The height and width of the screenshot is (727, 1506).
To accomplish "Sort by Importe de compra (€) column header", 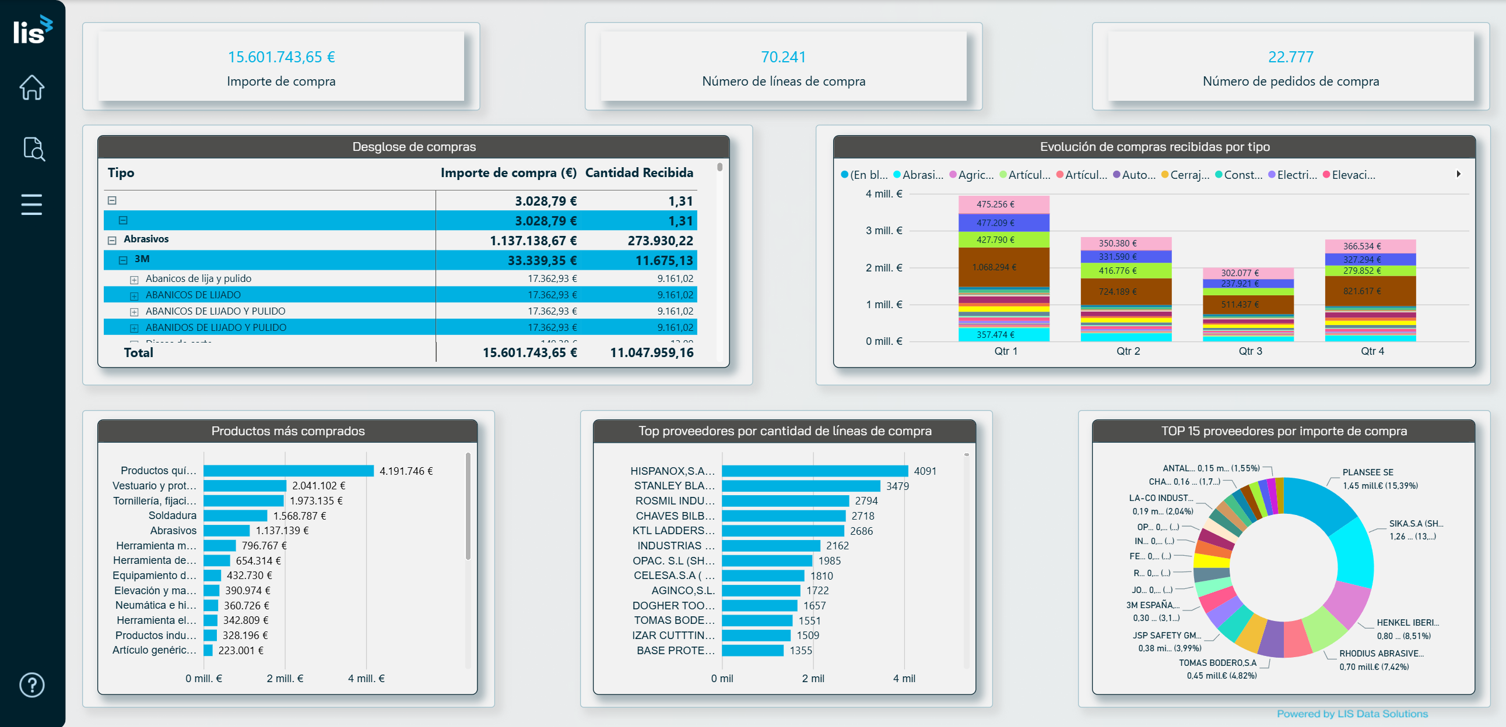I will 507,173.
